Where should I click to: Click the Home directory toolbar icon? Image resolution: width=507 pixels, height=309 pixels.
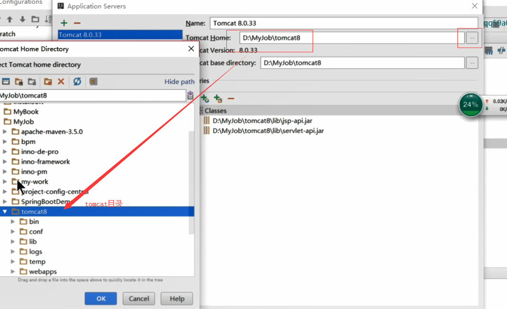click(6, 82)
